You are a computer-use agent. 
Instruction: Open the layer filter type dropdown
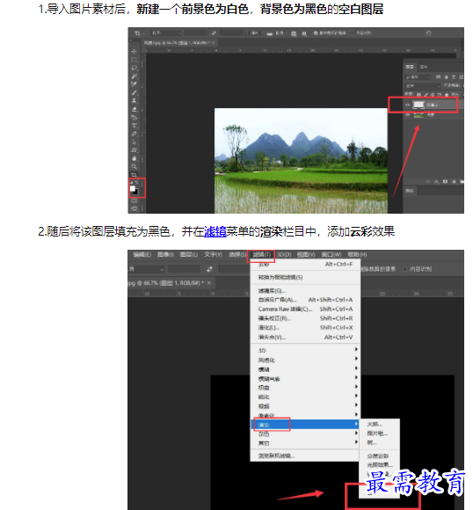pos(418,77)
